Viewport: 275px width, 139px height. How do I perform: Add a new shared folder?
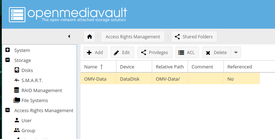(x=95, y=52)
